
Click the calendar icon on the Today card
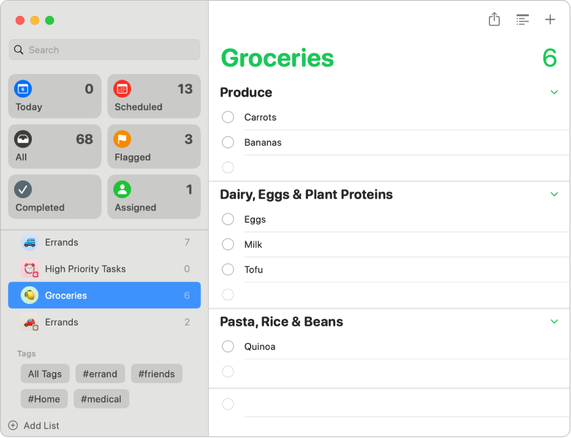23,89
